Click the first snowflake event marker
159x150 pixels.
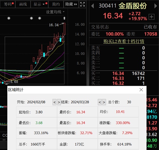click(9, 18)
